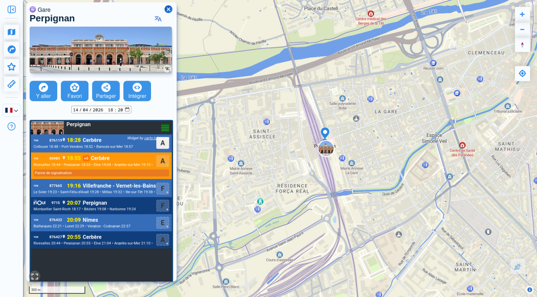Click the Y aller button

click(43, 91)
